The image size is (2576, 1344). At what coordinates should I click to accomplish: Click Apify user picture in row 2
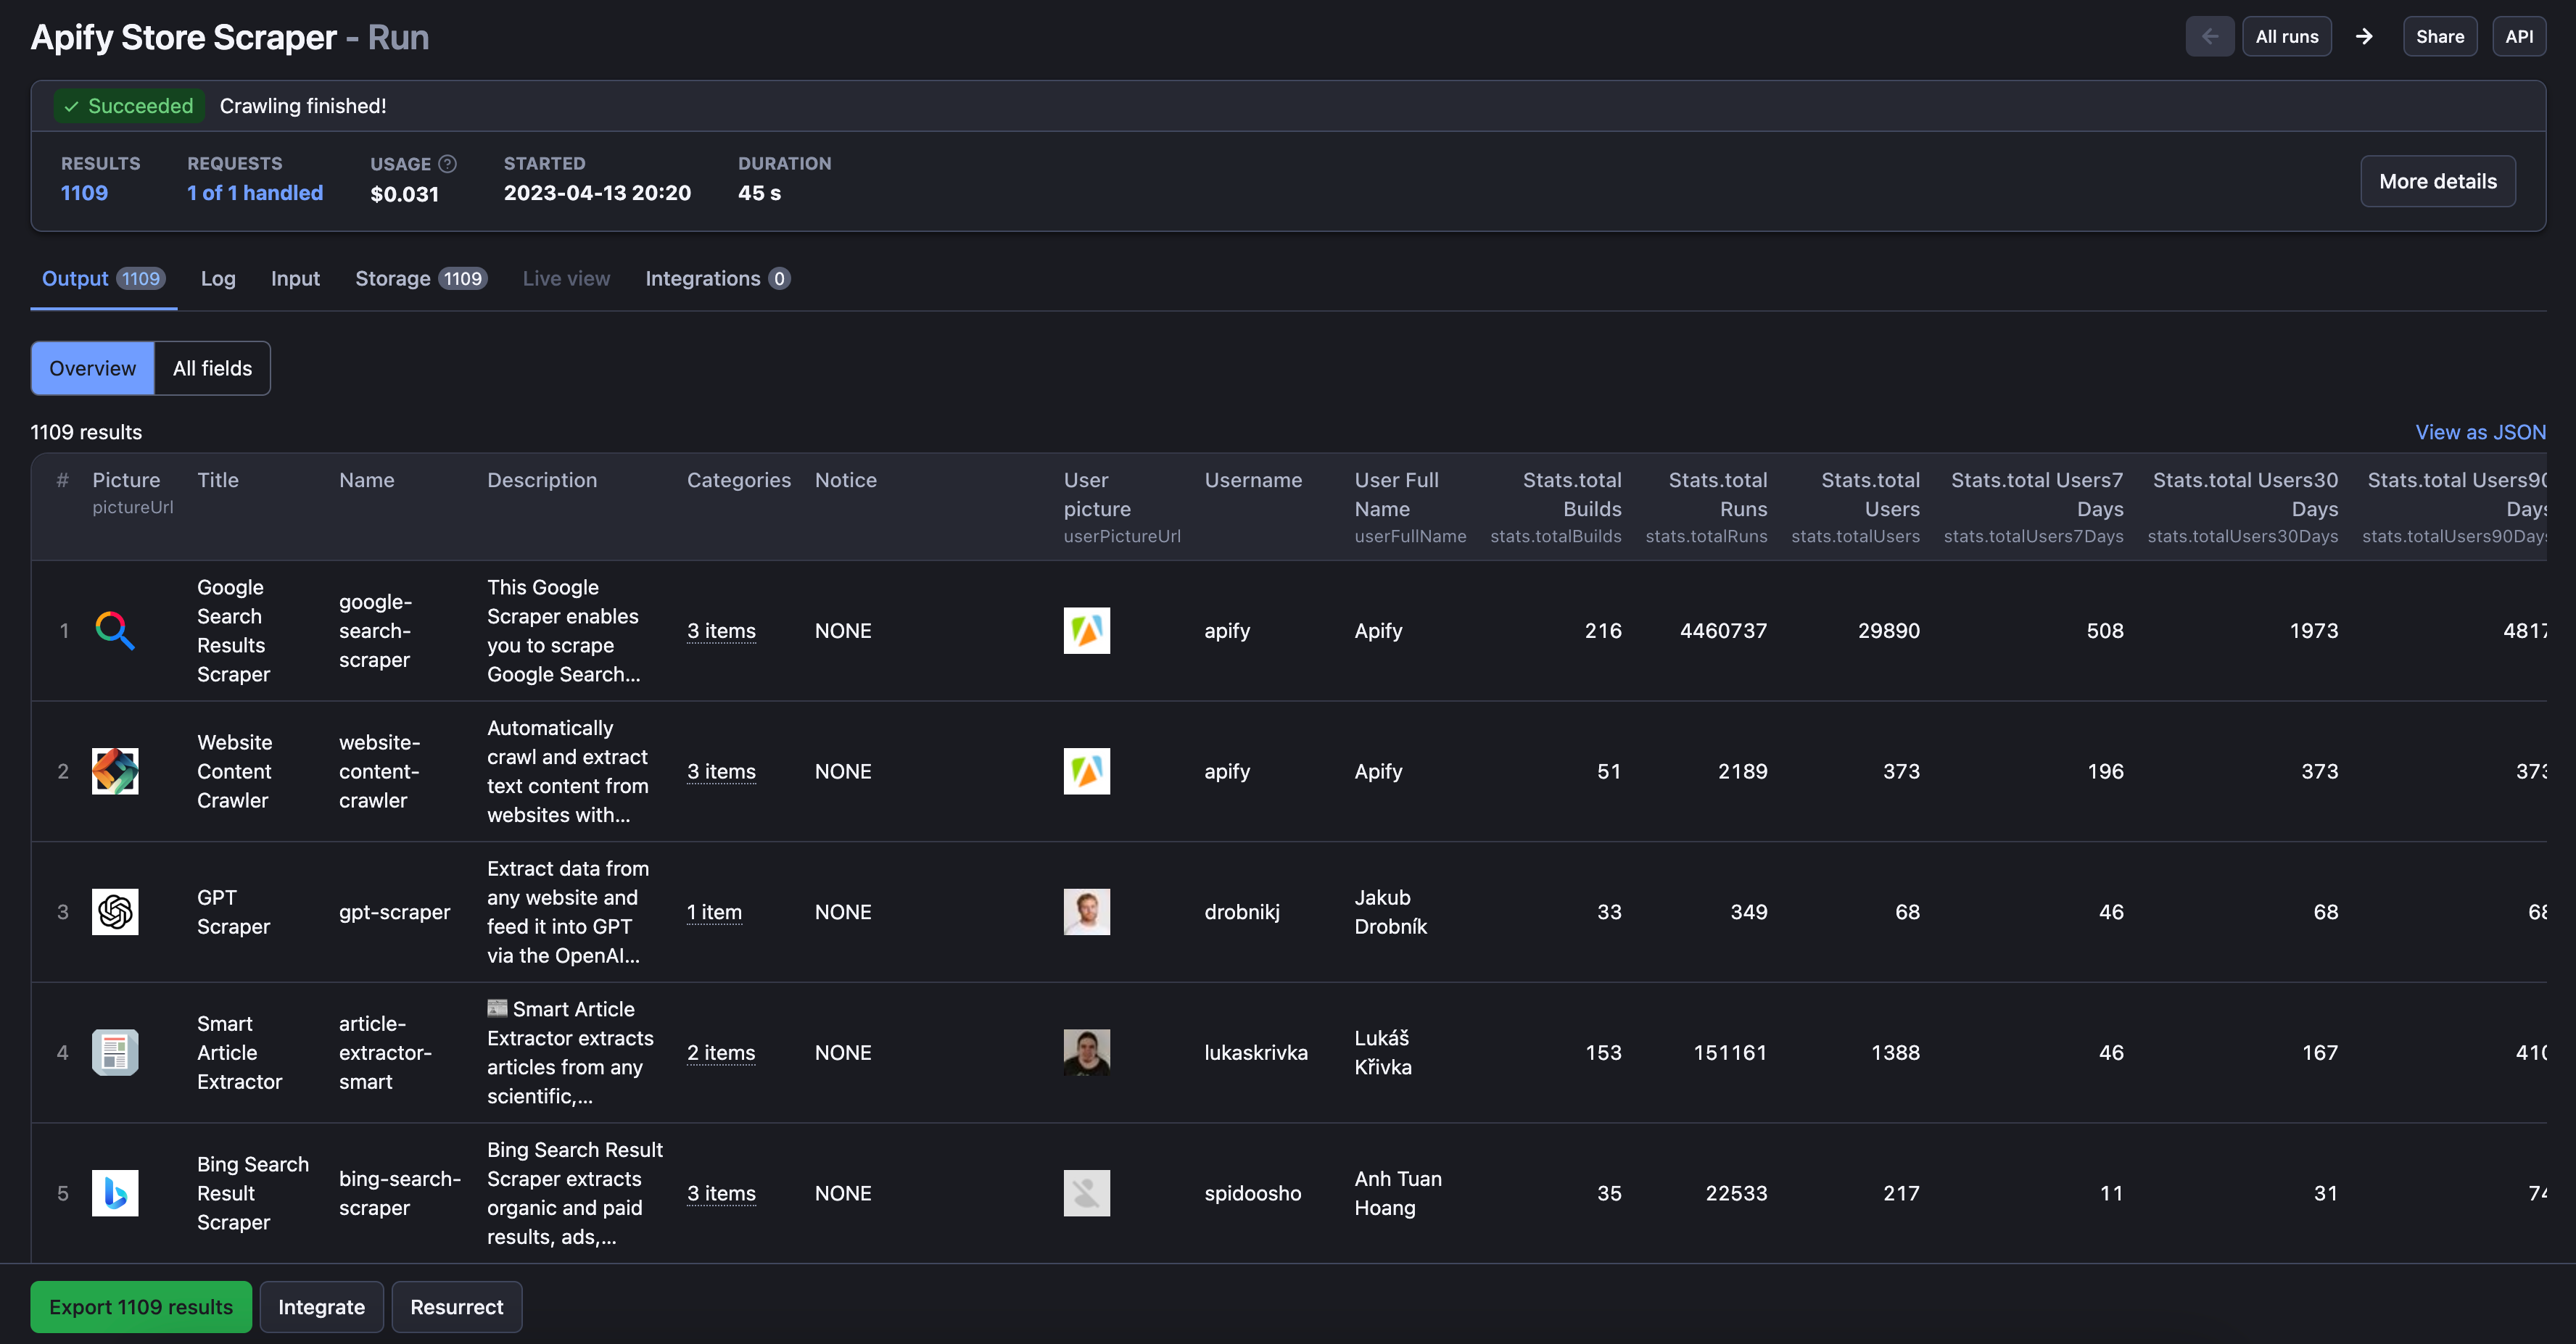pos(1087,771)
